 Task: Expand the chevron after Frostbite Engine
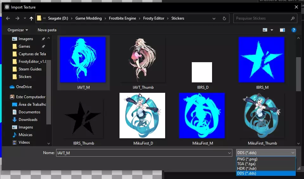(139, 18)
